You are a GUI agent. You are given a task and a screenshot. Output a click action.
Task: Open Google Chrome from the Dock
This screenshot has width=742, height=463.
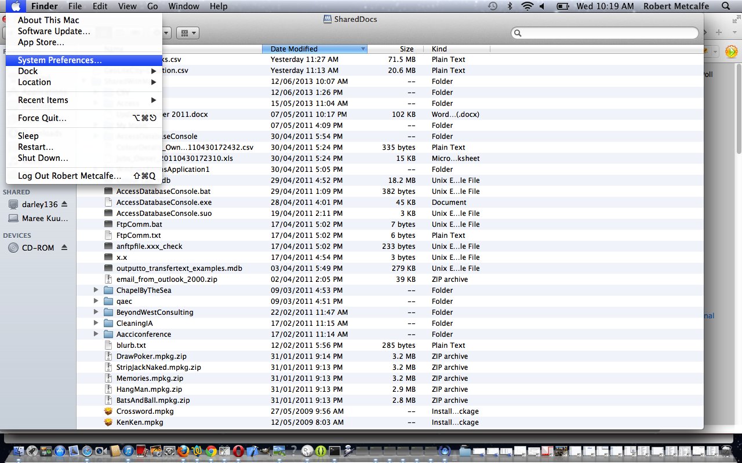211,451
